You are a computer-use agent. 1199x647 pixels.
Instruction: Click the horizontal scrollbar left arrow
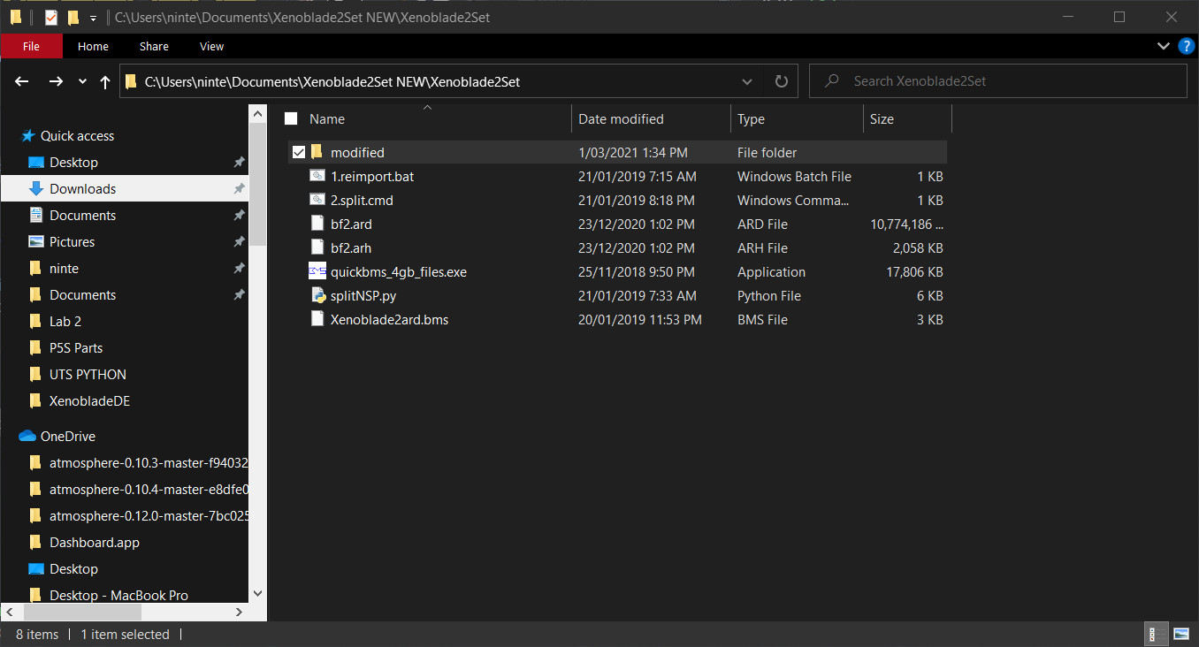(11, 611)
